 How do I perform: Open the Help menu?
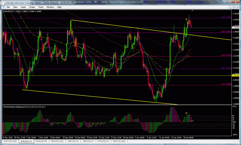tap(59, 7)
